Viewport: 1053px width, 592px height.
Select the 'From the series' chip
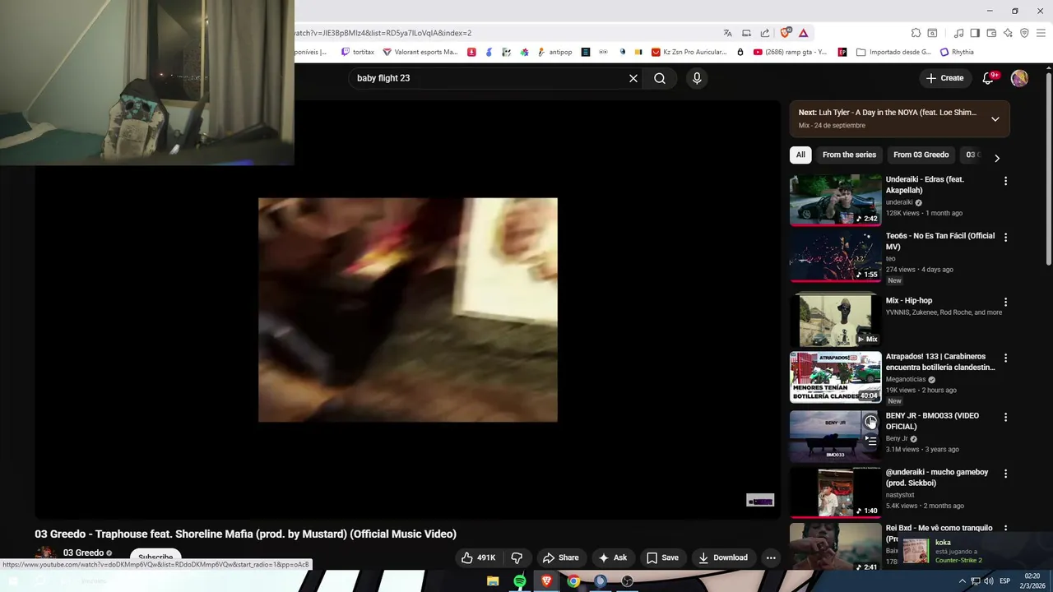pos(849,155)
